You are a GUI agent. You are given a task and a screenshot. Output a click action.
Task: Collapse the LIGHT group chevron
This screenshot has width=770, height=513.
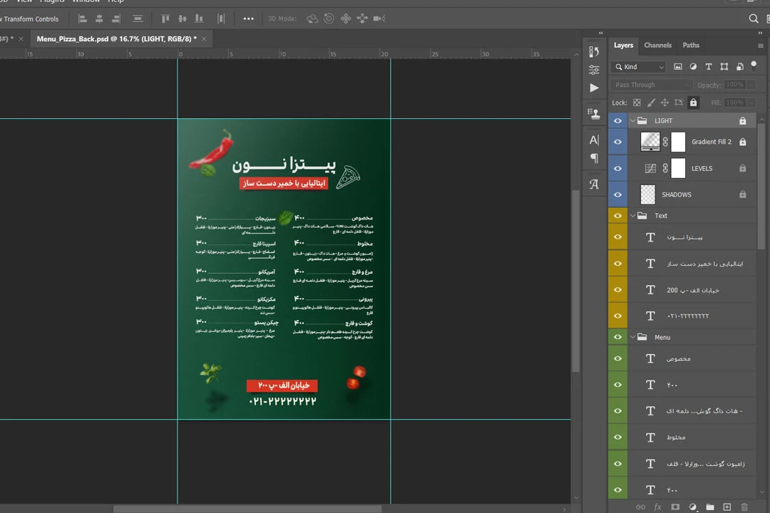(632, 120)
